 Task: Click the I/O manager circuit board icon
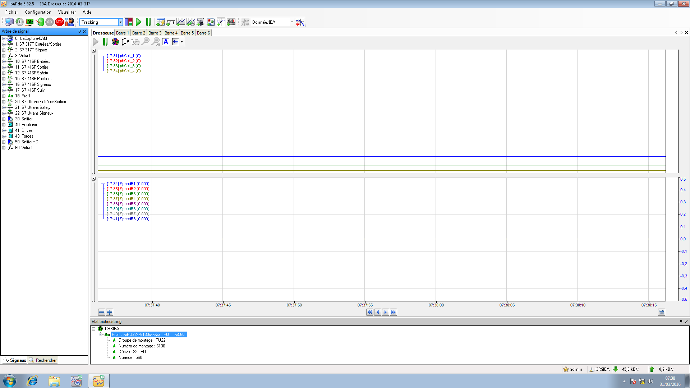29,22
